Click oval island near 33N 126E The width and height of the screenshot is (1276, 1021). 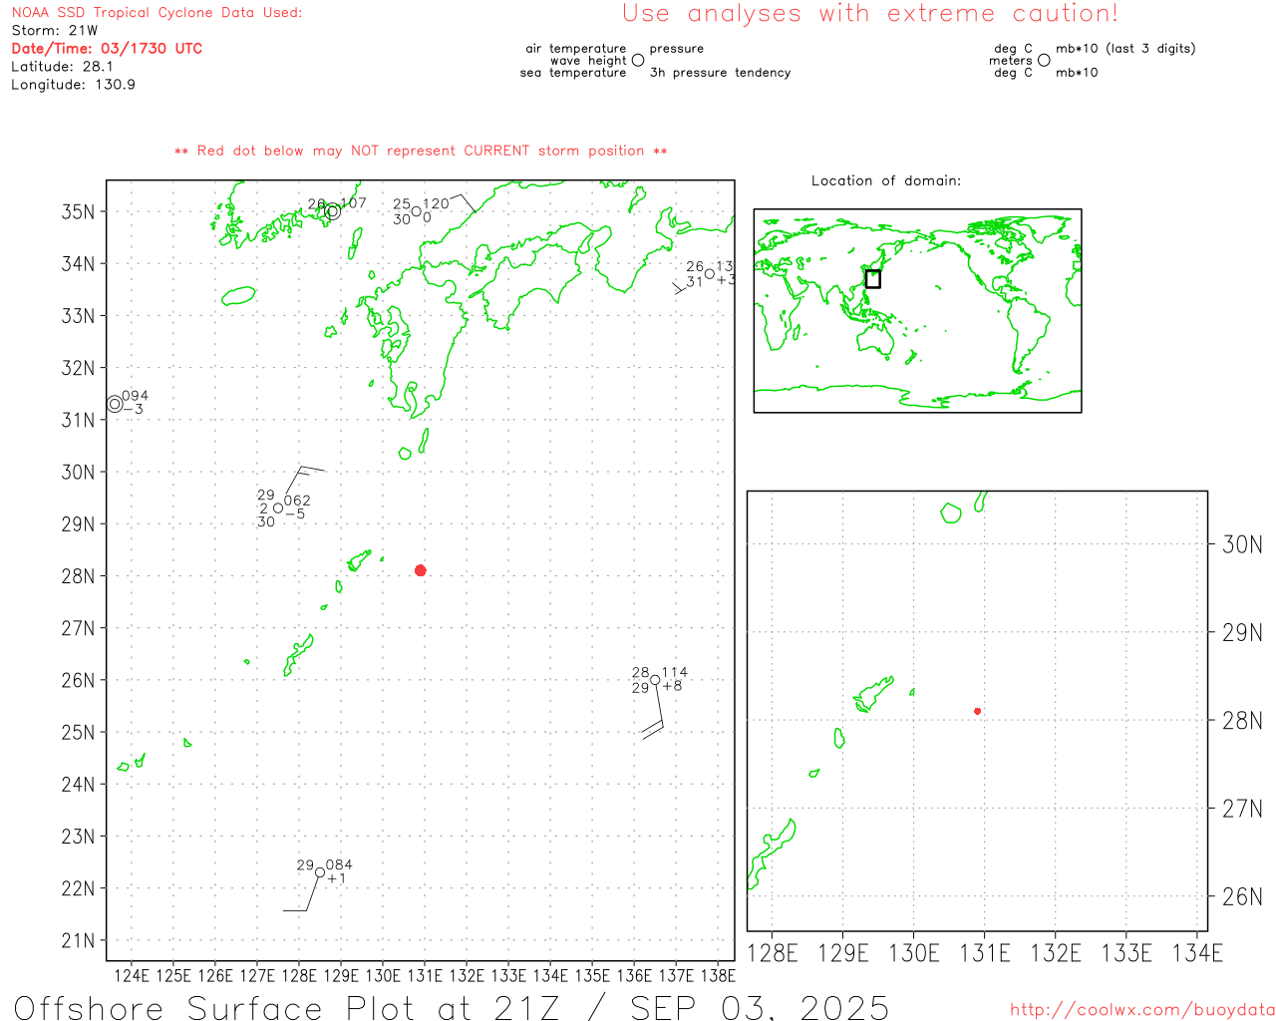coord(239,295)
